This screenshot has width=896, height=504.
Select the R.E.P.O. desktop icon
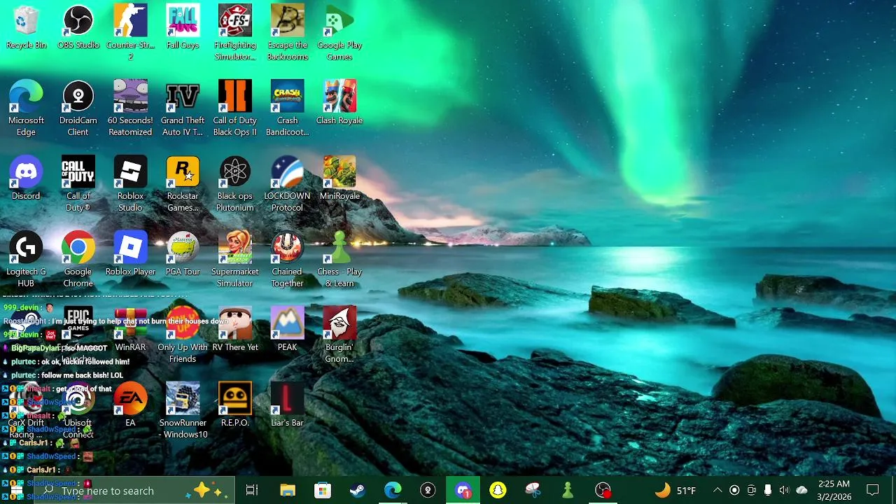[x=235, y=405]
